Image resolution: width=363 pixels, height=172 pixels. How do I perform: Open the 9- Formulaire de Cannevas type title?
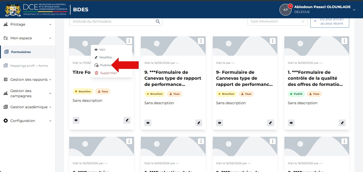pos(244,78)
